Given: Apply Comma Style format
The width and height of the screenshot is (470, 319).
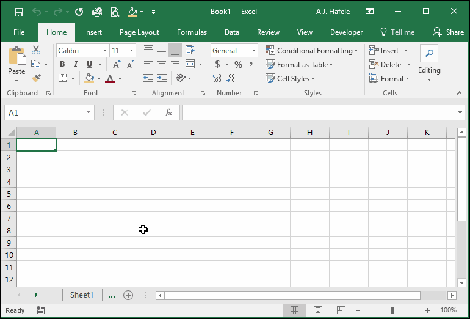Looking at the screenshot, I should tap(251, 64).
